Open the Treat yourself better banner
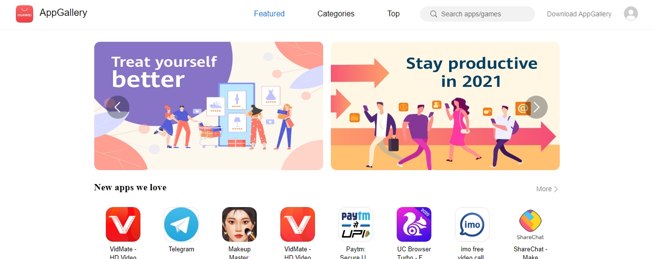 point(209,106)
